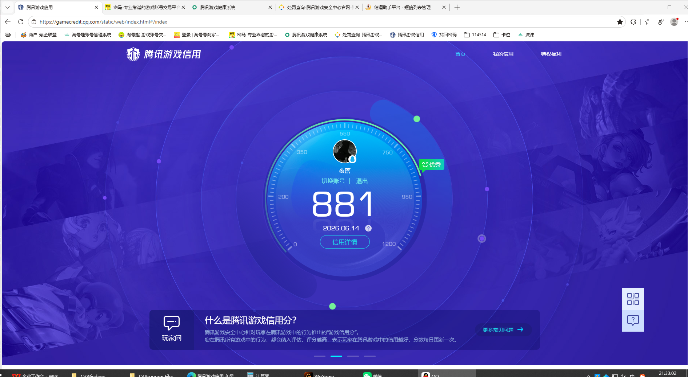Select the third carousel indicator dash
688x377 pixels.
353,356
